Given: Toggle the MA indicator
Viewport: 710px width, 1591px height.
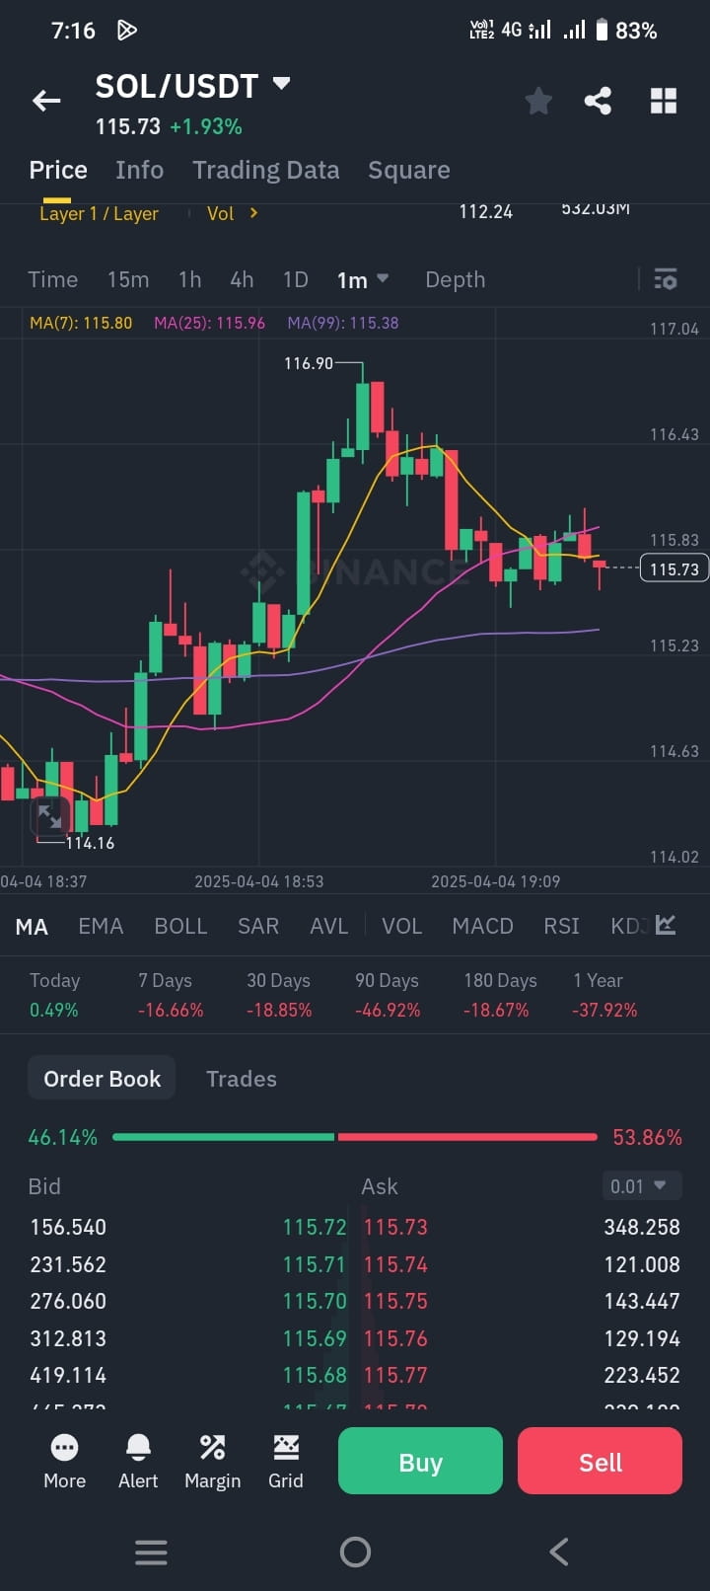Looking at the screenshot, I should (32, 927).
